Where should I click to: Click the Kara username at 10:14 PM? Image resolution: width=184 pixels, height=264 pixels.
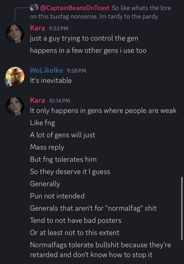click(x=38, y=100)
